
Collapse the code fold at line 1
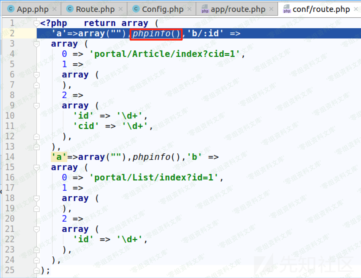[37, 23]
